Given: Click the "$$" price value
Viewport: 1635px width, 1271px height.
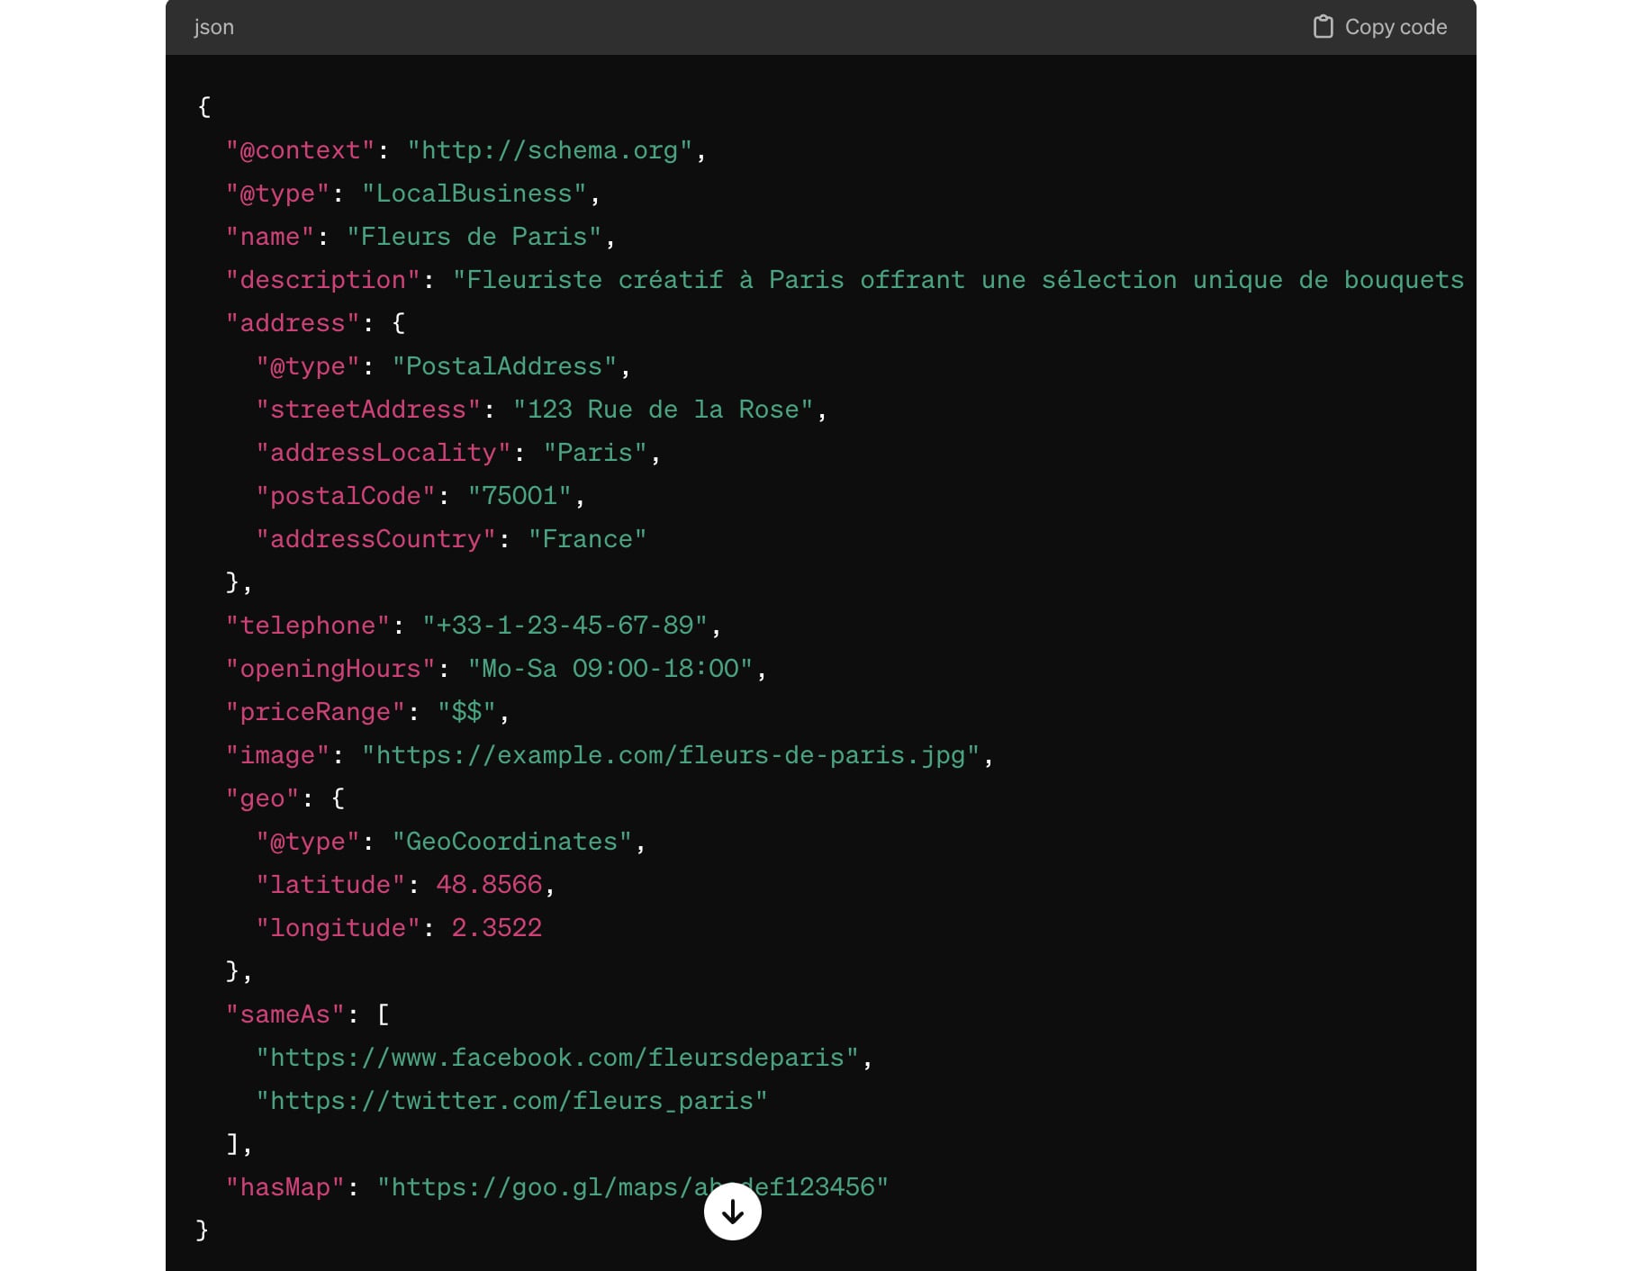Looking at the screenshot, I should click(x=466, y=712).
